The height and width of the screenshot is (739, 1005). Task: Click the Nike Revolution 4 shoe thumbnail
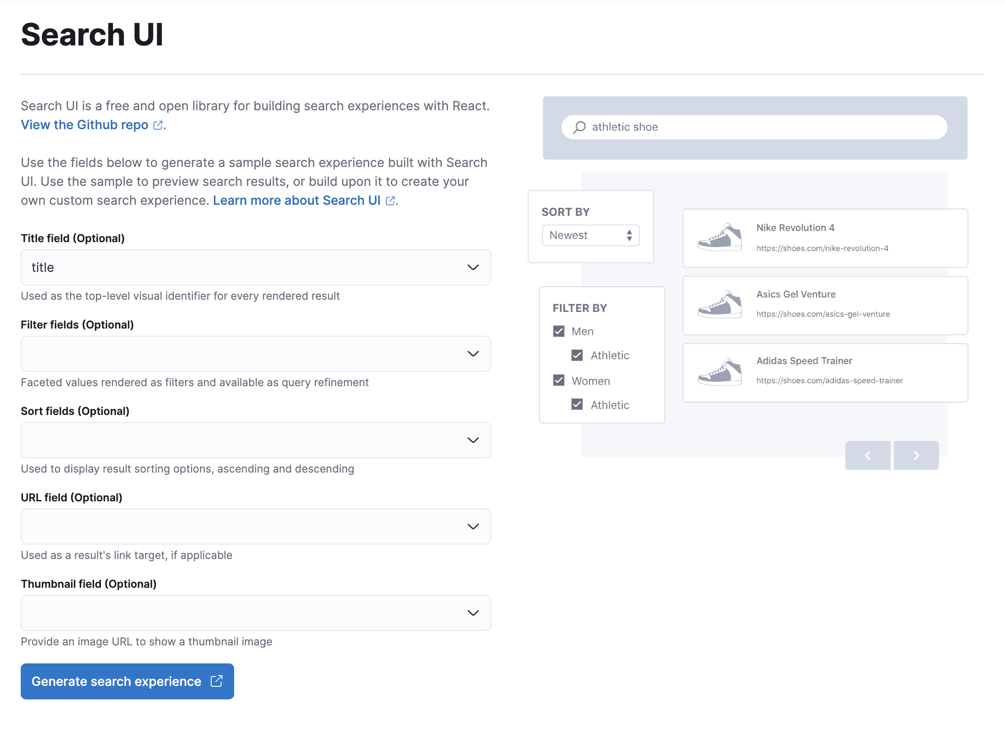(719, 237)
